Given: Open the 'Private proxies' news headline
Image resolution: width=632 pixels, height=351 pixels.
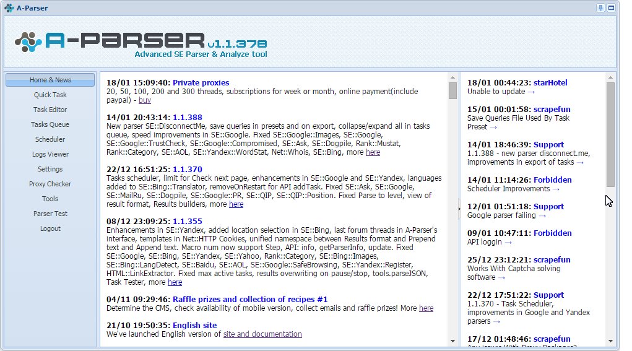Looking at the screenshot, I should pos(201,82).
